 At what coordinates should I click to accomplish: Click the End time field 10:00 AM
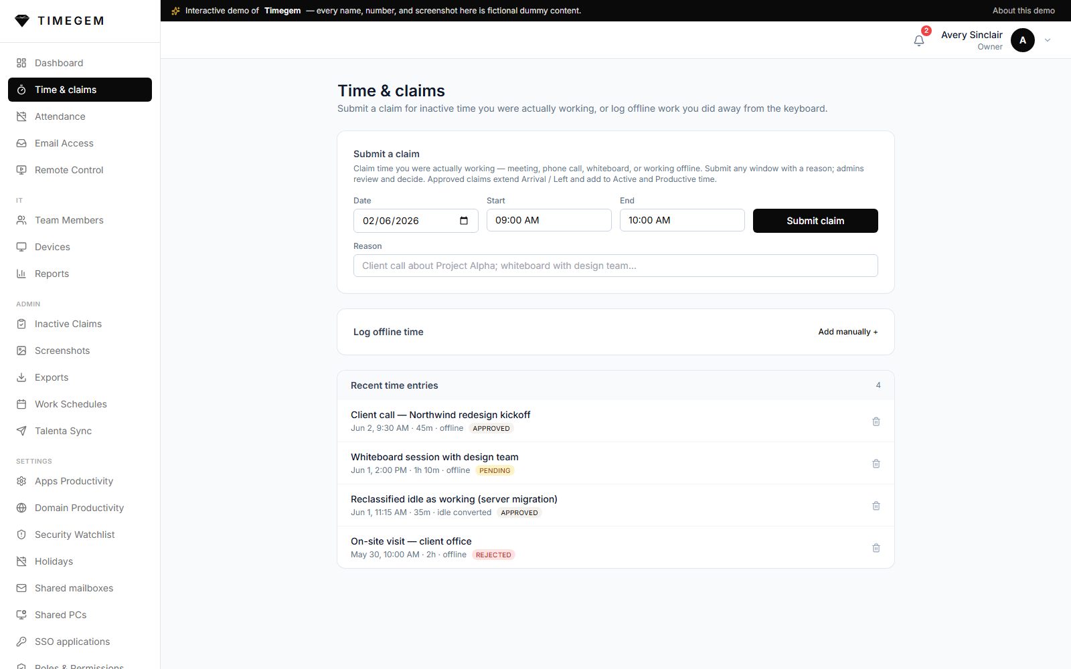coord(682,220)
